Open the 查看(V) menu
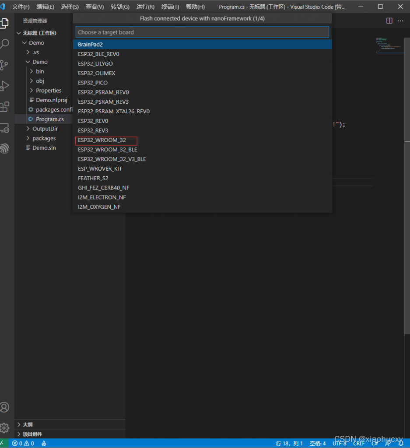 click(x=95, y=7)
